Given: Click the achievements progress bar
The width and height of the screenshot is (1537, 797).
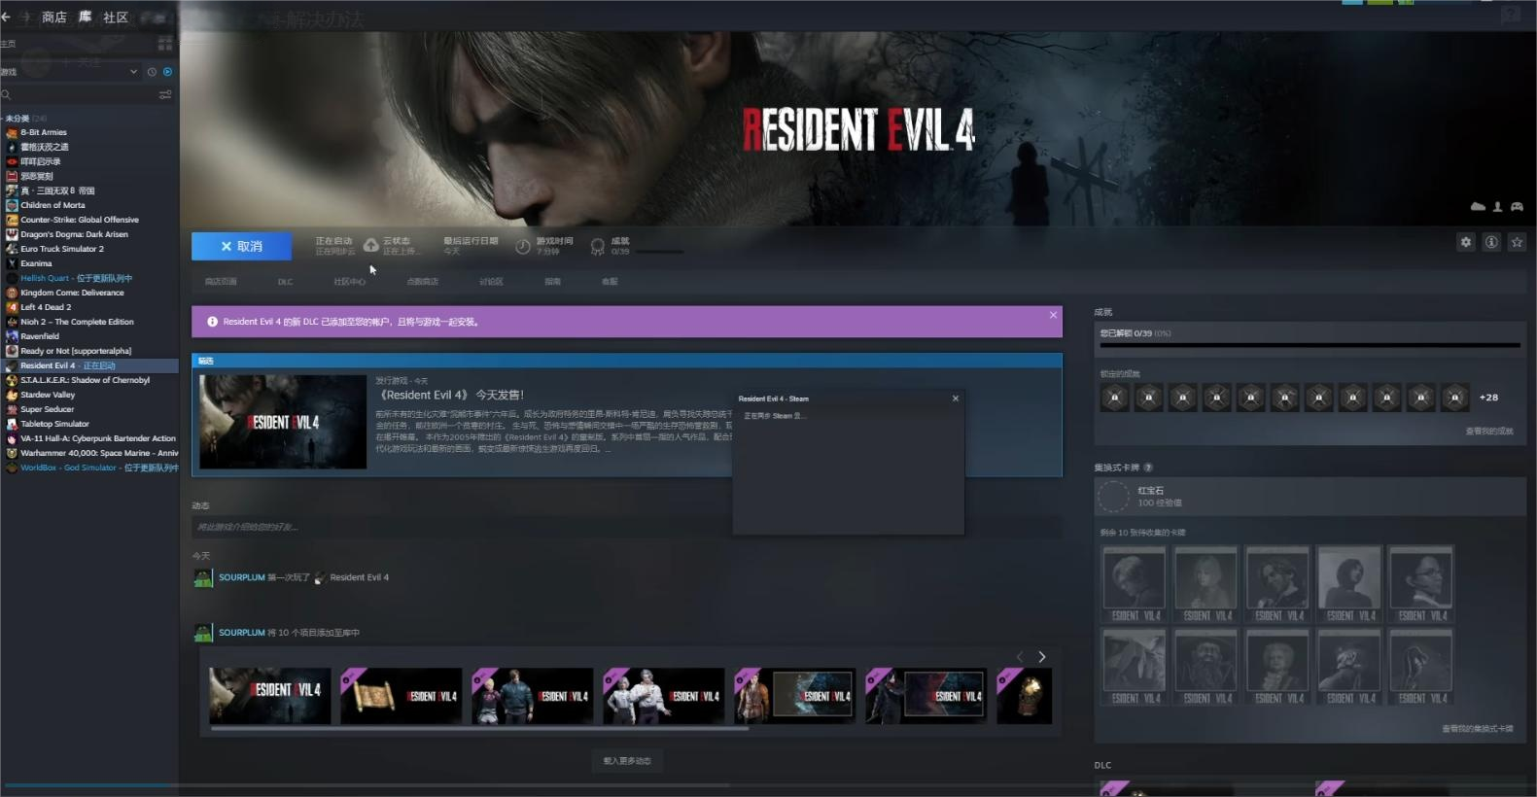Looking at the screenshot, I should pos(1309,345).
